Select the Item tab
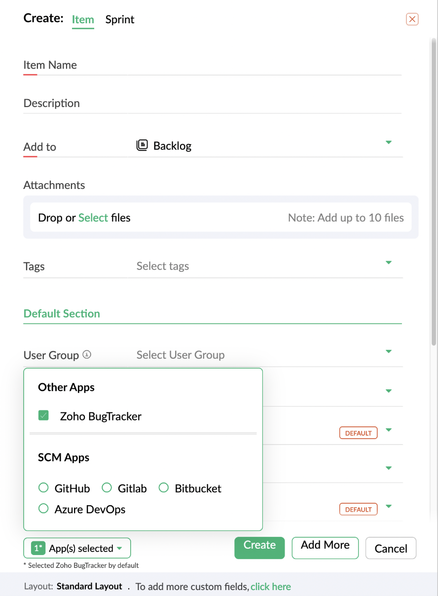 (83, 20)
